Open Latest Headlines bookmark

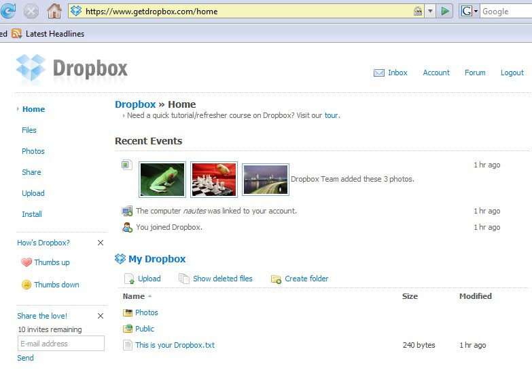click(x=55, y=34)
